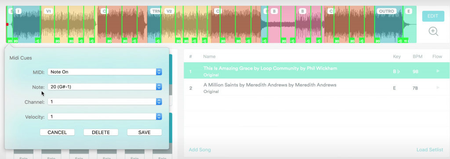
Task: Cancel the Midi Cues dialog
Action: coord(57,132)
